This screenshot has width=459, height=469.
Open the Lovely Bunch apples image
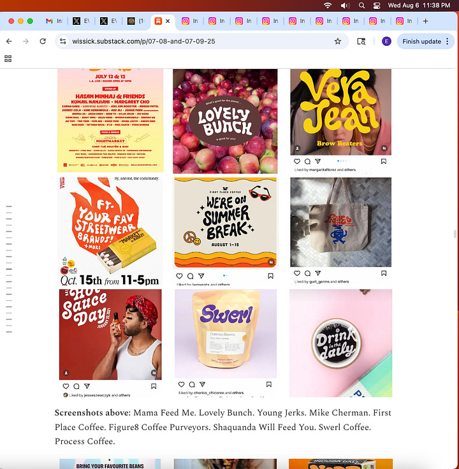(225, 121)
